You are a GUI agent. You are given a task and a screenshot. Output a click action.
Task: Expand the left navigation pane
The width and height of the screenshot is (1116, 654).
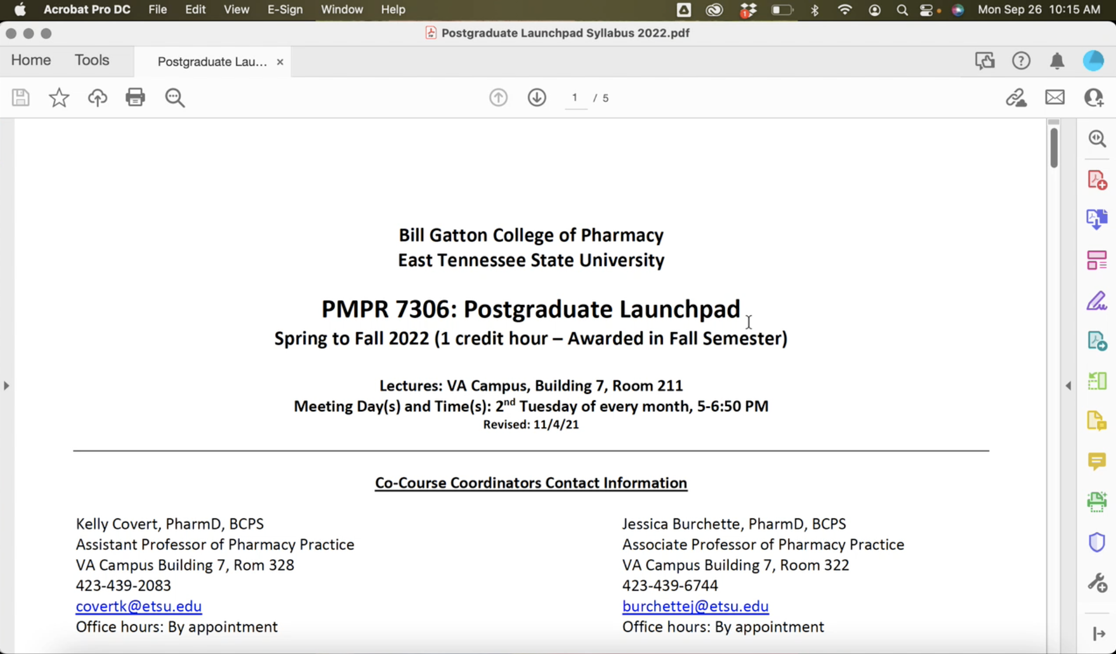(6, 385)
